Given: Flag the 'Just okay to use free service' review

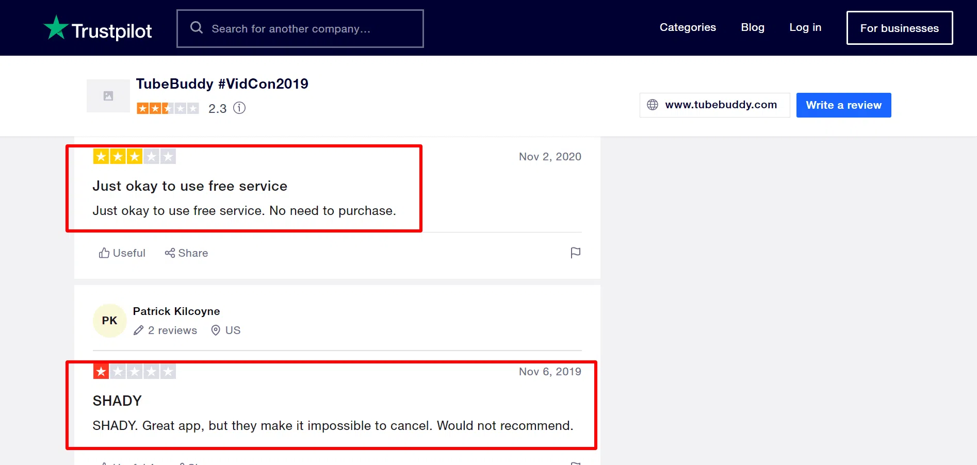Looking at the screenshot, I should (x=576, y=253).
